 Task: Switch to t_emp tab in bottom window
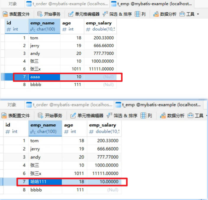click(159, 105)
